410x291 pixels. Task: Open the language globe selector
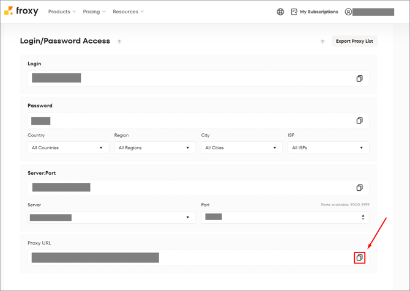[x=280, y=12]
